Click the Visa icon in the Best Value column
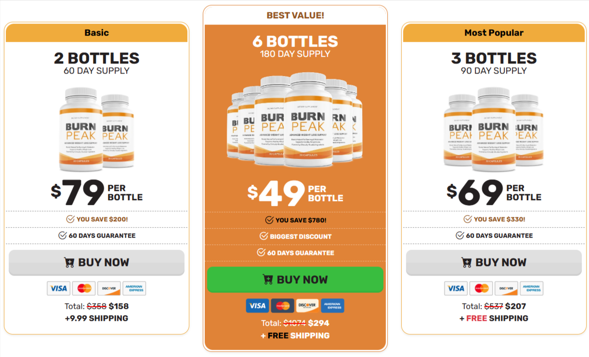Viewport: 589px width, 357px height. click(258, 306)
